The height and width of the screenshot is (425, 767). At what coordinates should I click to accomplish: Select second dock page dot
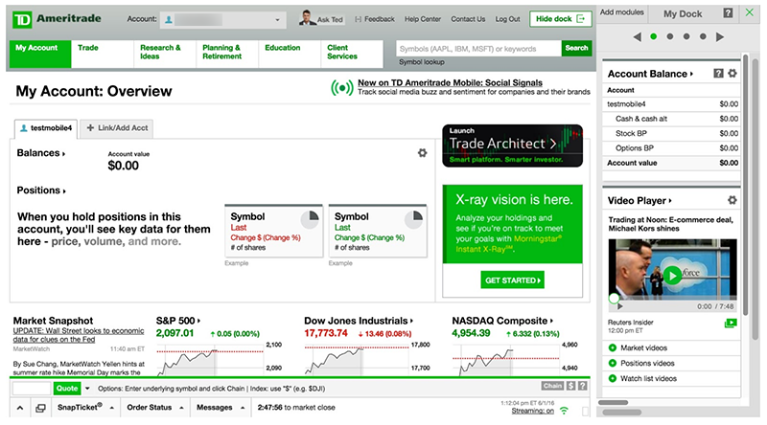[x=670, y=36]
